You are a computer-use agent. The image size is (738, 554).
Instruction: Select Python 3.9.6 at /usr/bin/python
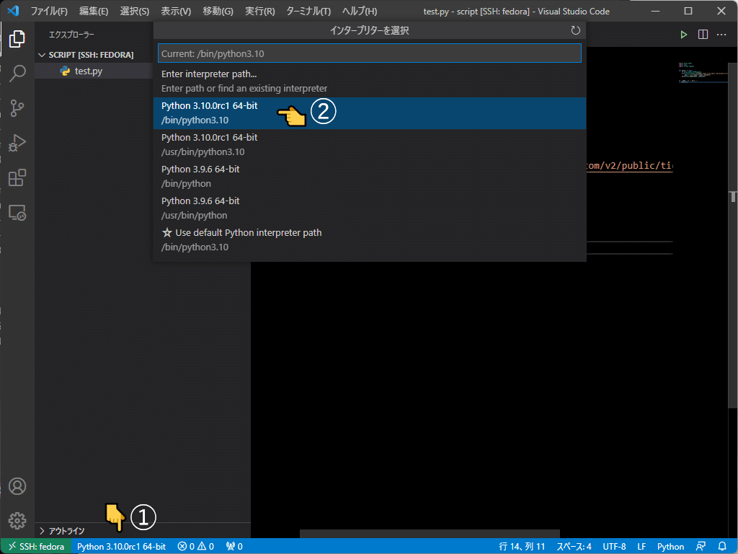[370, 208]
